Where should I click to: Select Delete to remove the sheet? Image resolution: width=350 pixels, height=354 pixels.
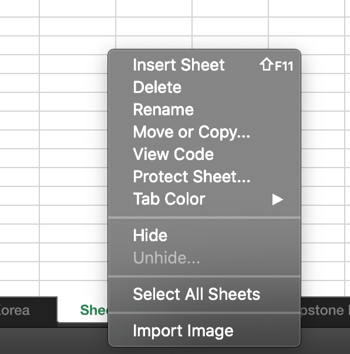click(x=204, y=88)
